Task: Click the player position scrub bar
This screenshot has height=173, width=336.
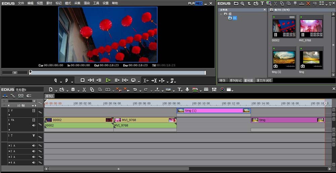Action: coord(117,73)
